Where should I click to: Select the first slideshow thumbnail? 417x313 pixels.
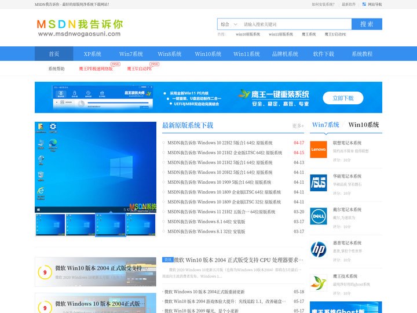50,225
